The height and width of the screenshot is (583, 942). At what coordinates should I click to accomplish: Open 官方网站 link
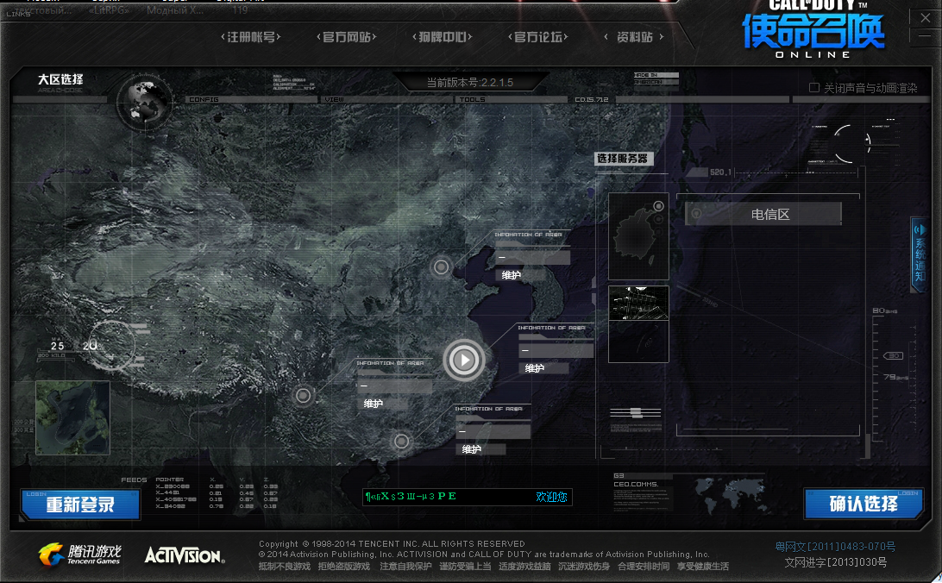(347, 37)
